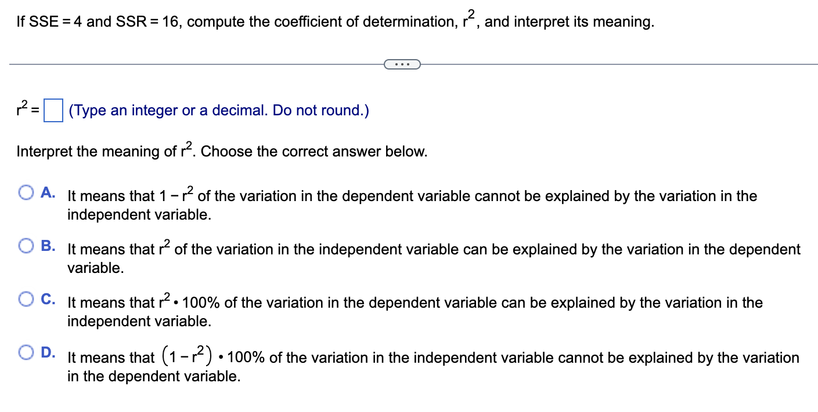
Task: Select radio button B
Action: pyautogui.click(x=26, y=246)
